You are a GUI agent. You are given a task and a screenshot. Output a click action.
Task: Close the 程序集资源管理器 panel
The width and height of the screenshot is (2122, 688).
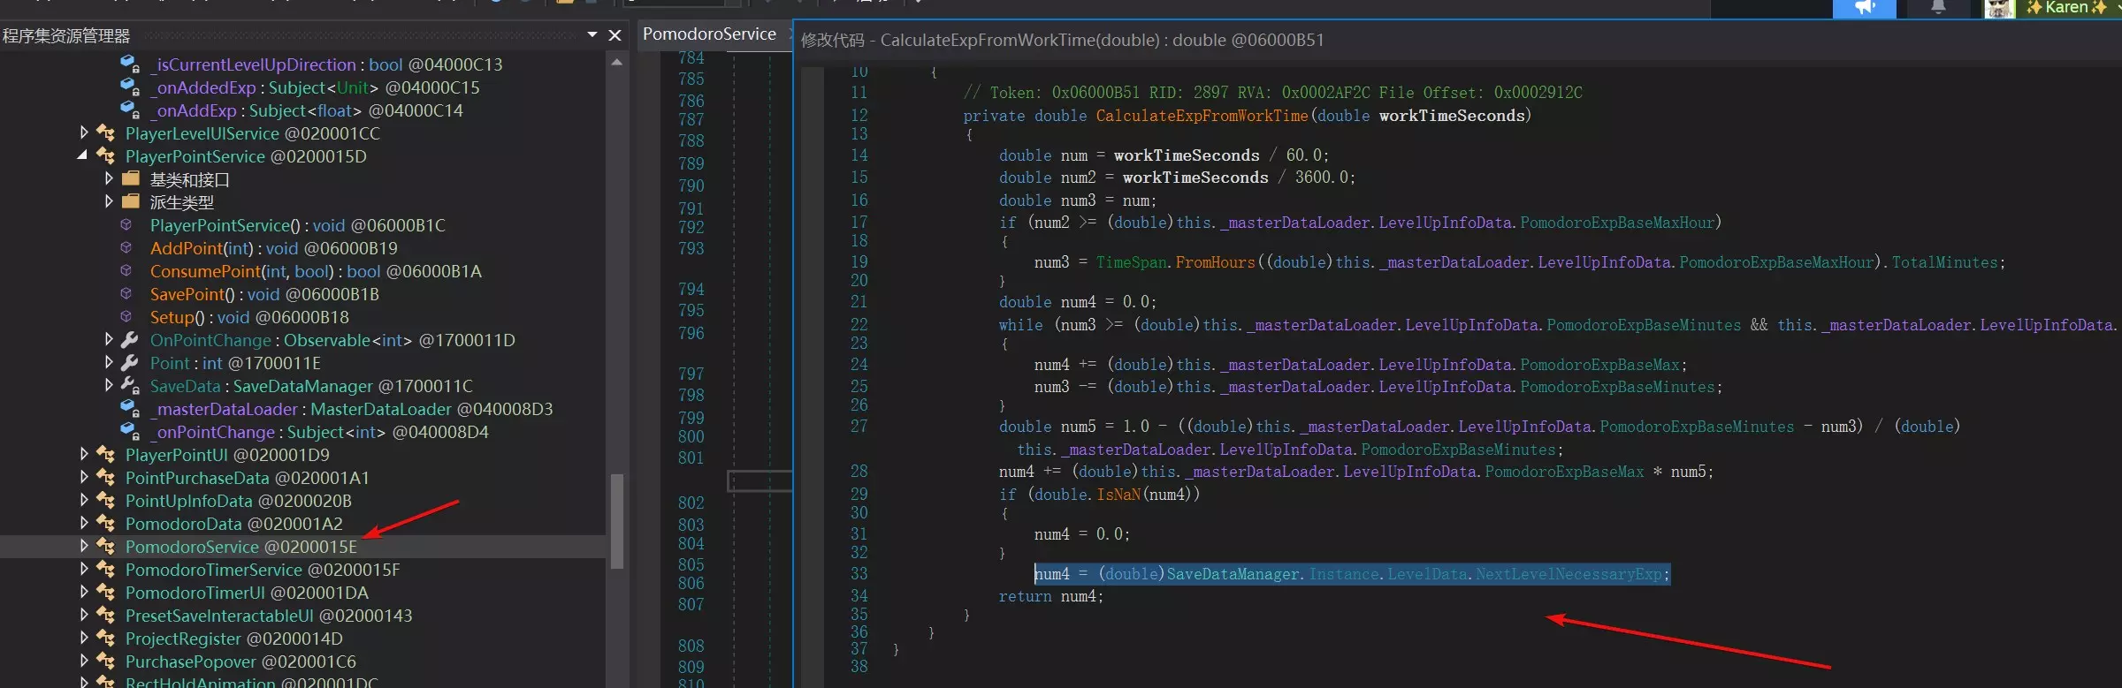click(615, 35)
